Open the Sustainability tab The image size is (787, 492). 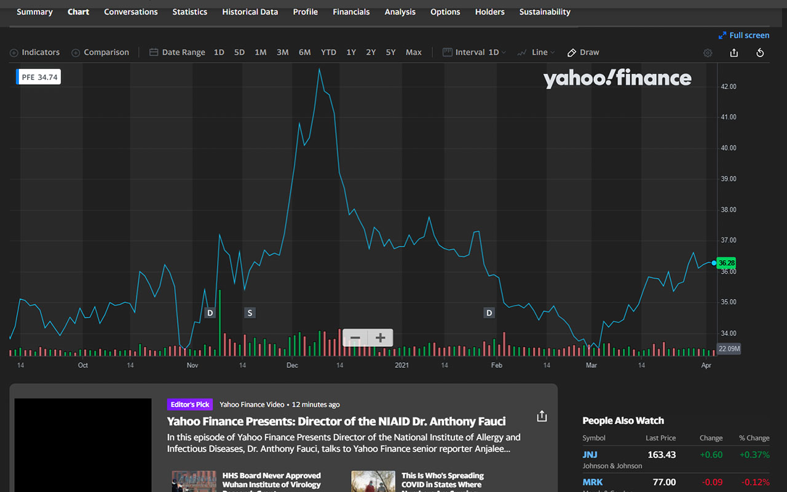pos(545,12)
